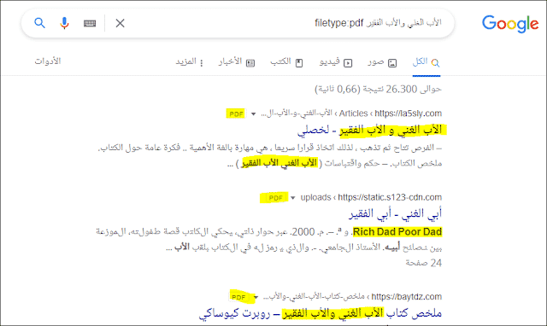The width and height of the screenshot is (547, 326).
Task: Click the books tab bookmark icon
Action: coord(299,63)
